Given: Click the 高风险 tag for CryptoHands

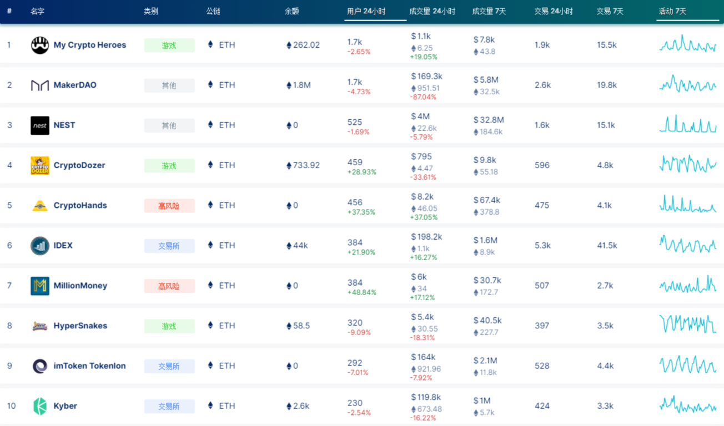Looking at the screenshot, I should (169, 206).
